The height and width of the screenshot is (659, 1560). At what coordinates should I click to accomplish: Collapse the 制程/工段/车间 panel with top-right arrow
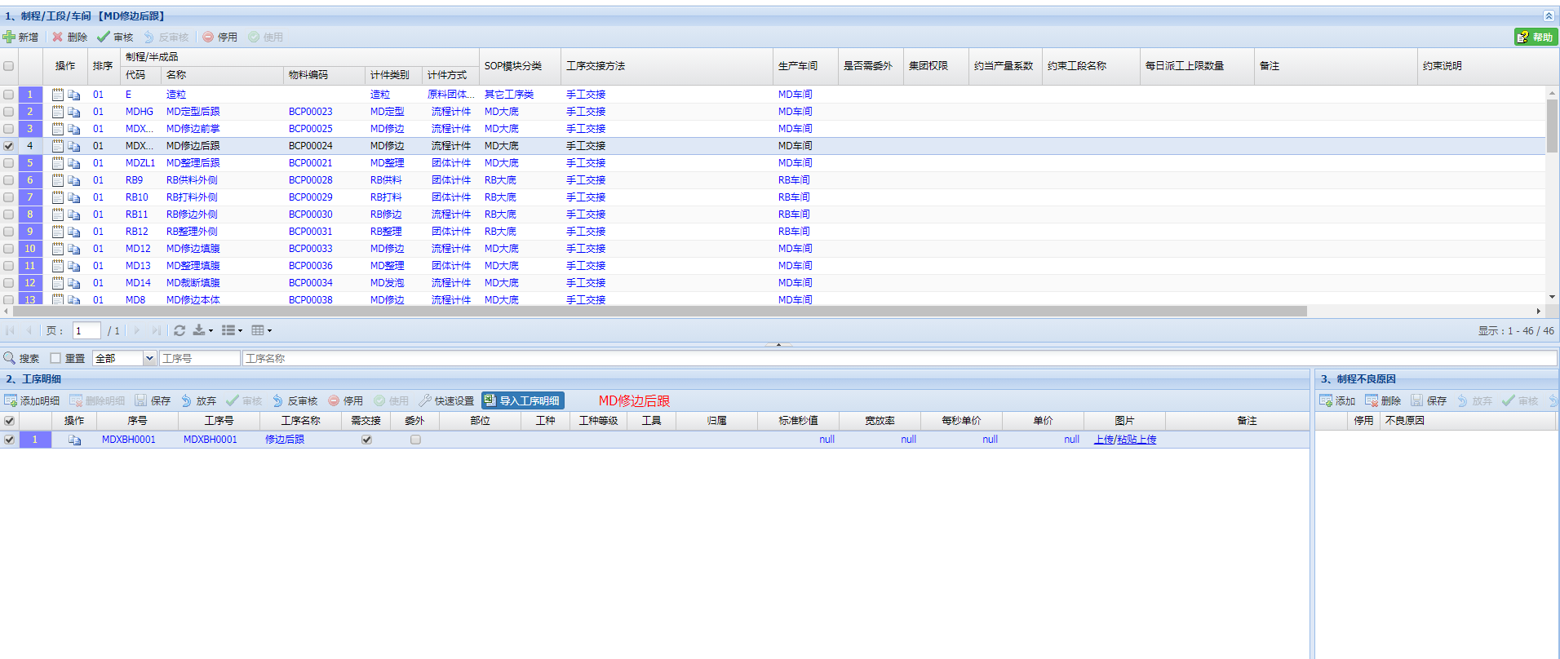(1548, 15)
